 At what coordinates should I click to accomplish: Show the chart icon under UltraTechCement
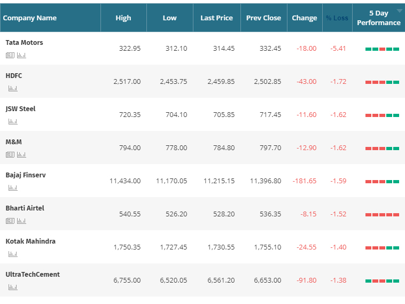(x=12, y=287)
